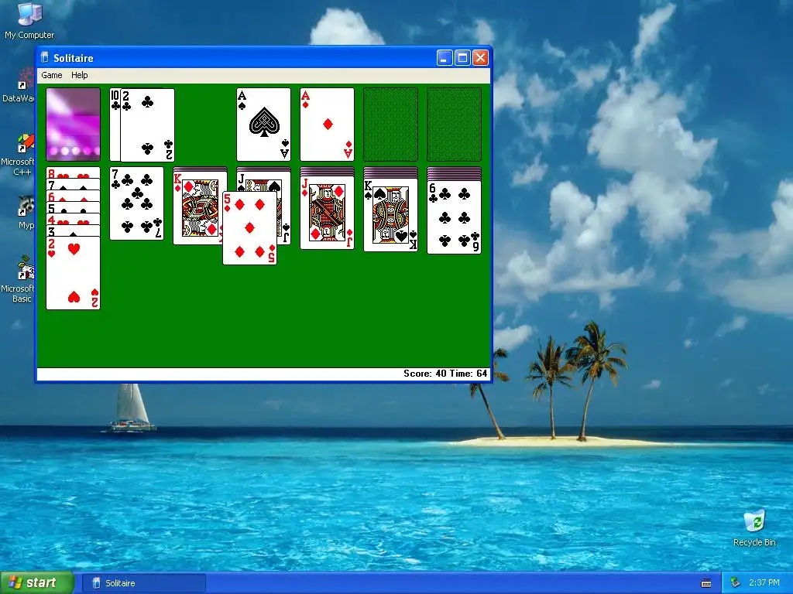Select the 7 of clubs card

pos(136,203)
